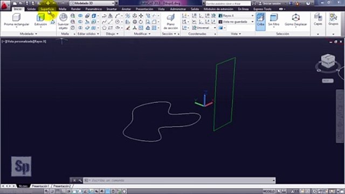This screenshot has height=194, width=345.
Task: Switch to the Sólido ribbon tab
Action: tap(31, 9)
